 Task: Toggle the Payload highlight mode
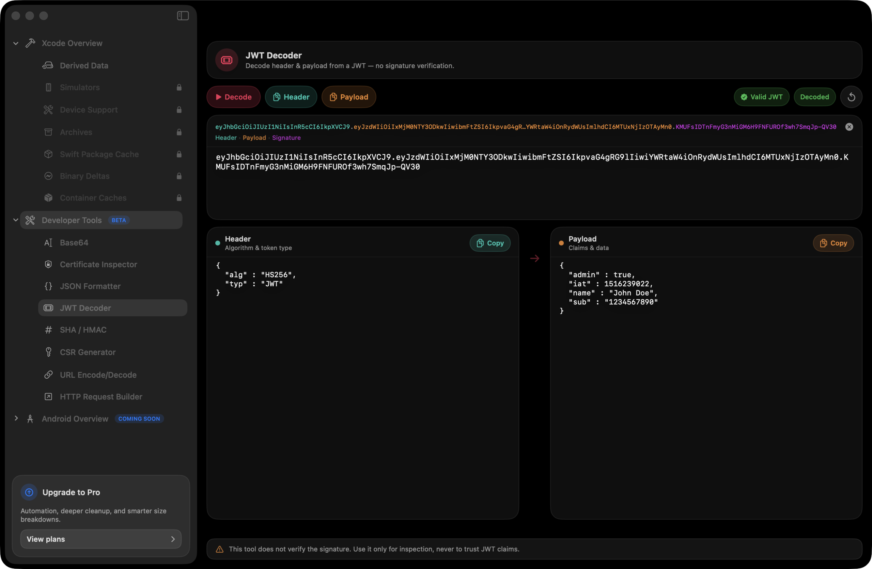(x=348, y=97)
